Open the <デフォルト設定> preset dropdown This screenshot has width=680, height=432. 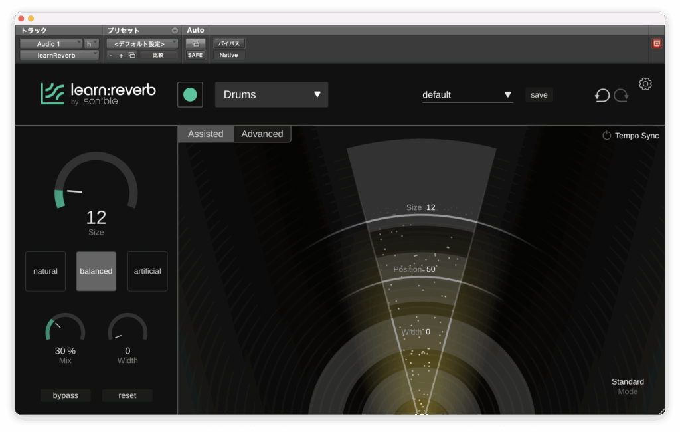tap(142, 43)
